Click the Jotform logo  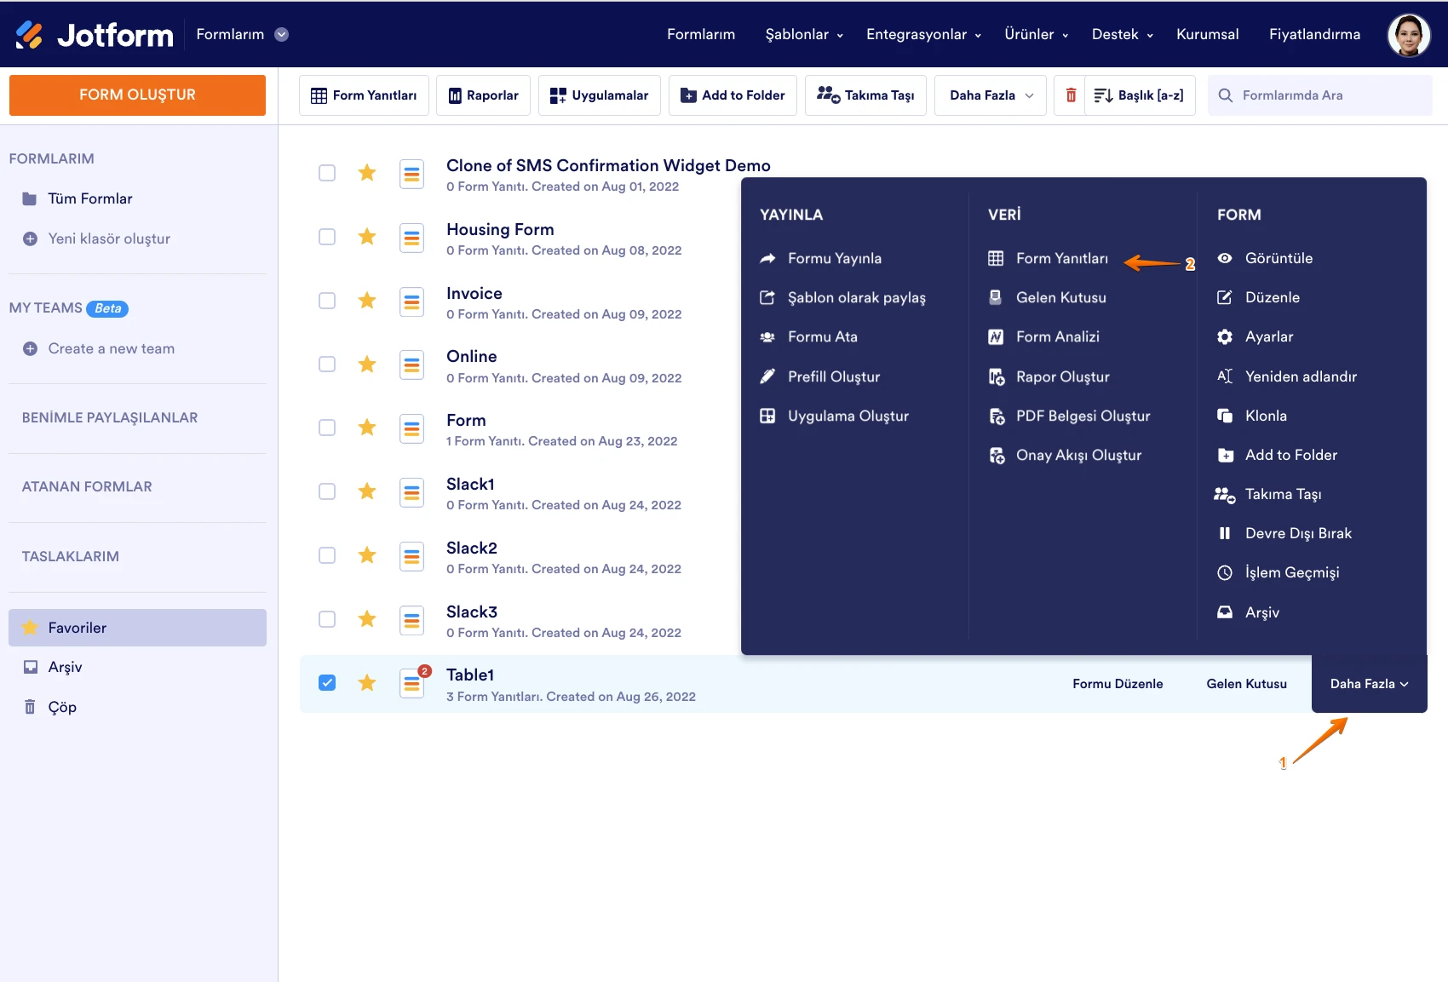click(x=95, y=35)
